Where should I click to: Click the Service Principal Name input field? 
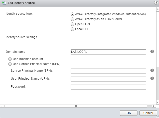[x=108, y=71]
